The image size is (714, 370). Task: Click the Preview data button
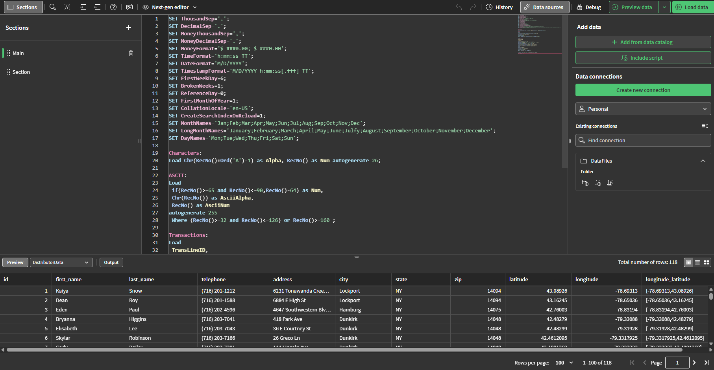pyautogui.click(x=634, y=7)
